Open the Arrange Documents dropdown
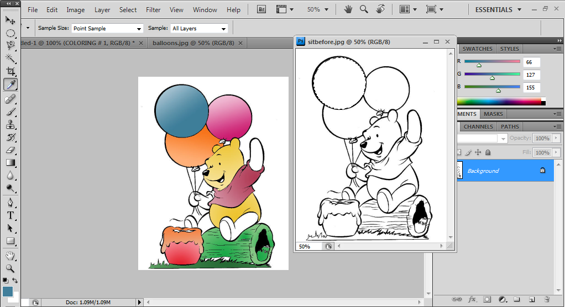This screenshot has height=307, width=565. (408, 9)
